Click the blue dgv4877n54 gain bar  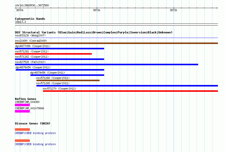coord(60,49)
